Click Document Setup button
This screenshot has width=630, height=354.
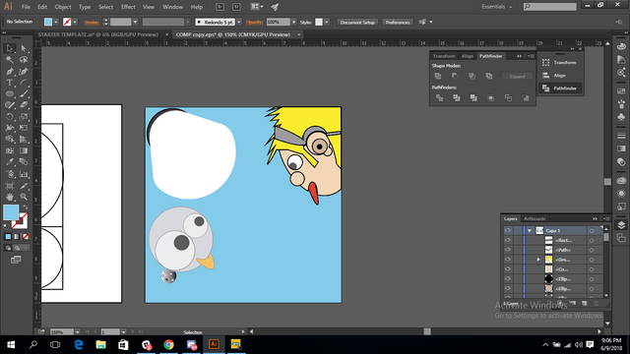pos(357,22)
